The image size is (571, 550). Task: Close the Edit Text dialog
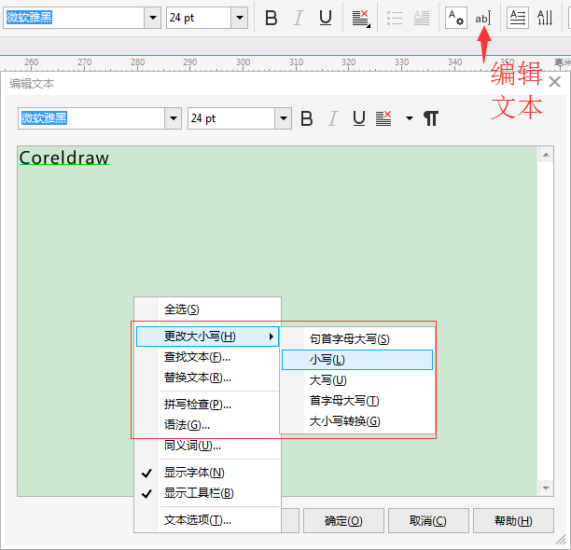tap(554, 82)
